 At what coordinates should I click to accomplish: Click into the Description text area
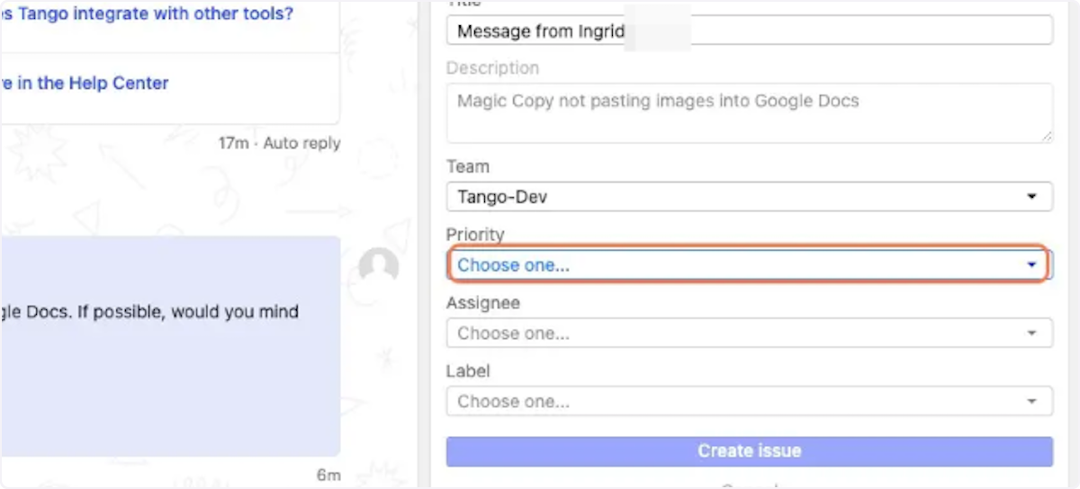tap(749, 113)
